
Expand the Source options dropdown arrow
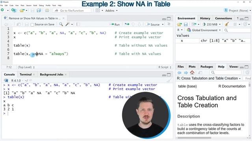[163, 24]
